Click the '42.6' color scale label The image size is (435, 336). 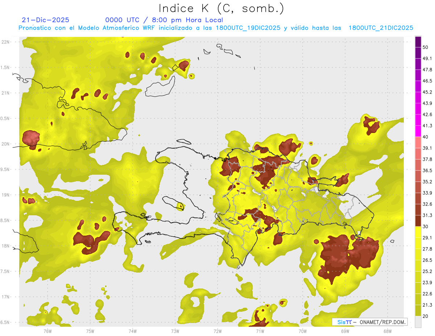point(427,115)
